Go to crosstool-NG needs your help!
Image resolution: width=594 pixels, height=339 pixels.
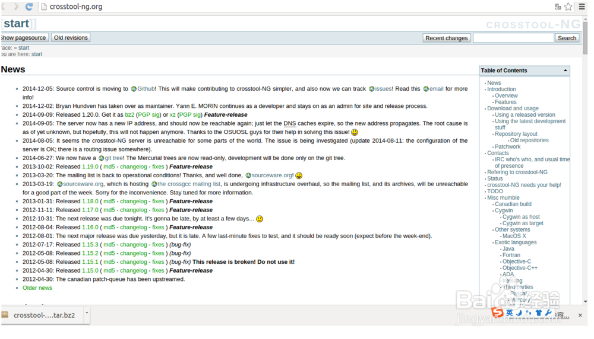click(524, 185)
